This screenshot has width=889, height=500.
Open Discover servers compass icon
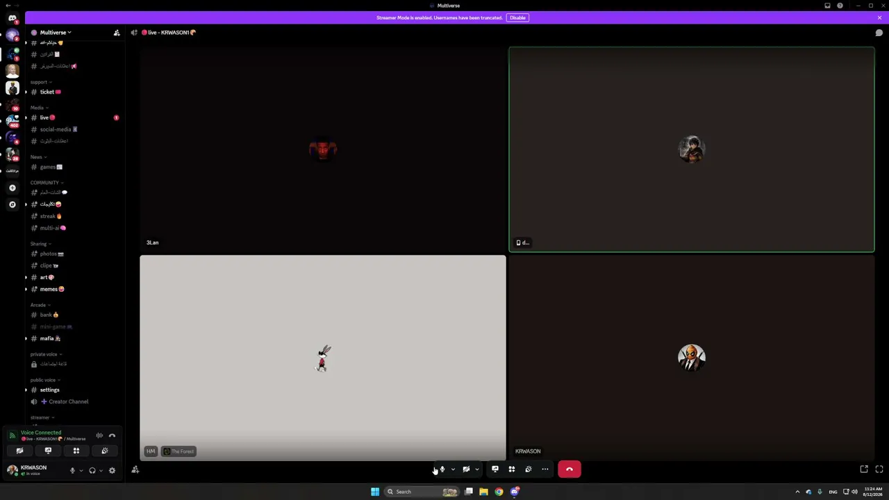point(12,204)
